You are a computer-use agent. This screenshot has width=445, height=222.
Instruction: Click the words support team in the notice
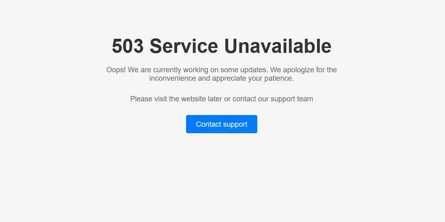292,99
